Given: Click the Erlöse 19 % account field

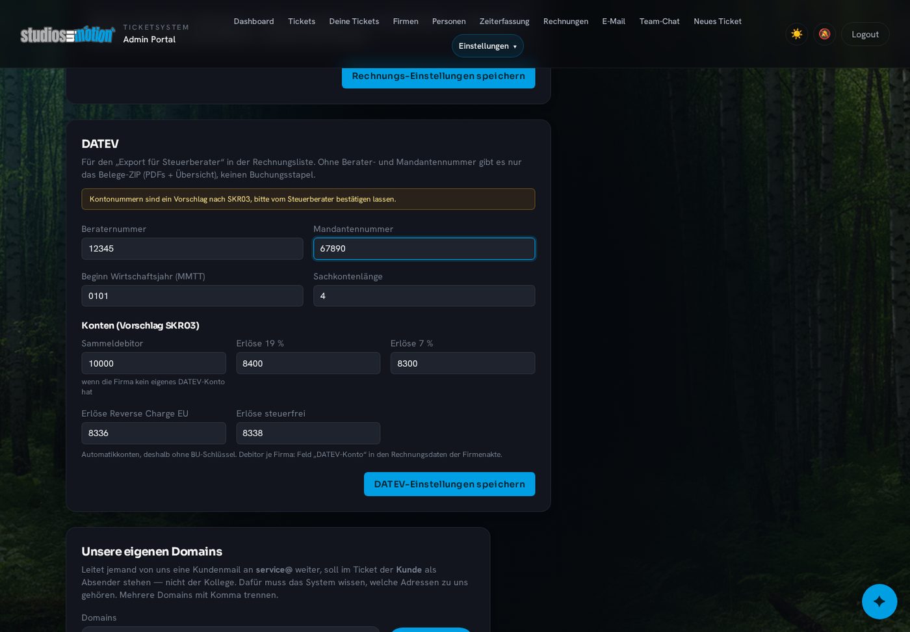Looking at the screenshot, I should [308, 363].
